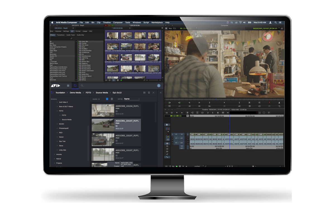The image size is (335, 212).
Task: Open the sort by Name dropdown
Action: point(132,99)
